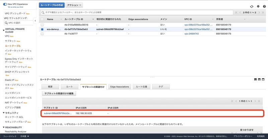Go to last page of subnet associations
This screenshot has height=139, width=268.
click(x=259, y=101)
